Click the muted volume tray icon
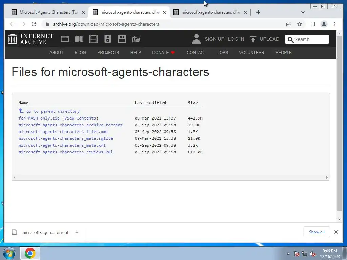The width and height of the screenshot is (347, 260). [x=313, y=254]
